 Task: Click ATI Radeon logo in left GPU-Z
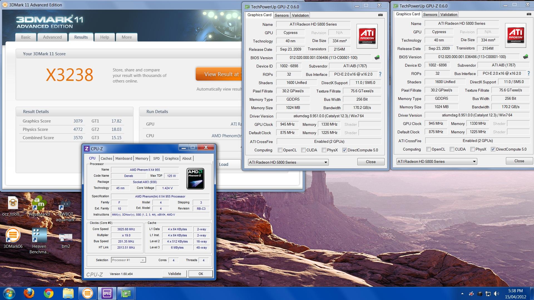(367, 36)
